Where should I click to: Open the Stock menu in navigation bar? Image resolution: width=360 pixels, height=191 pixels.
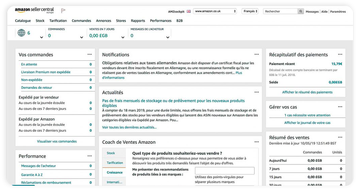coord(40,21)
